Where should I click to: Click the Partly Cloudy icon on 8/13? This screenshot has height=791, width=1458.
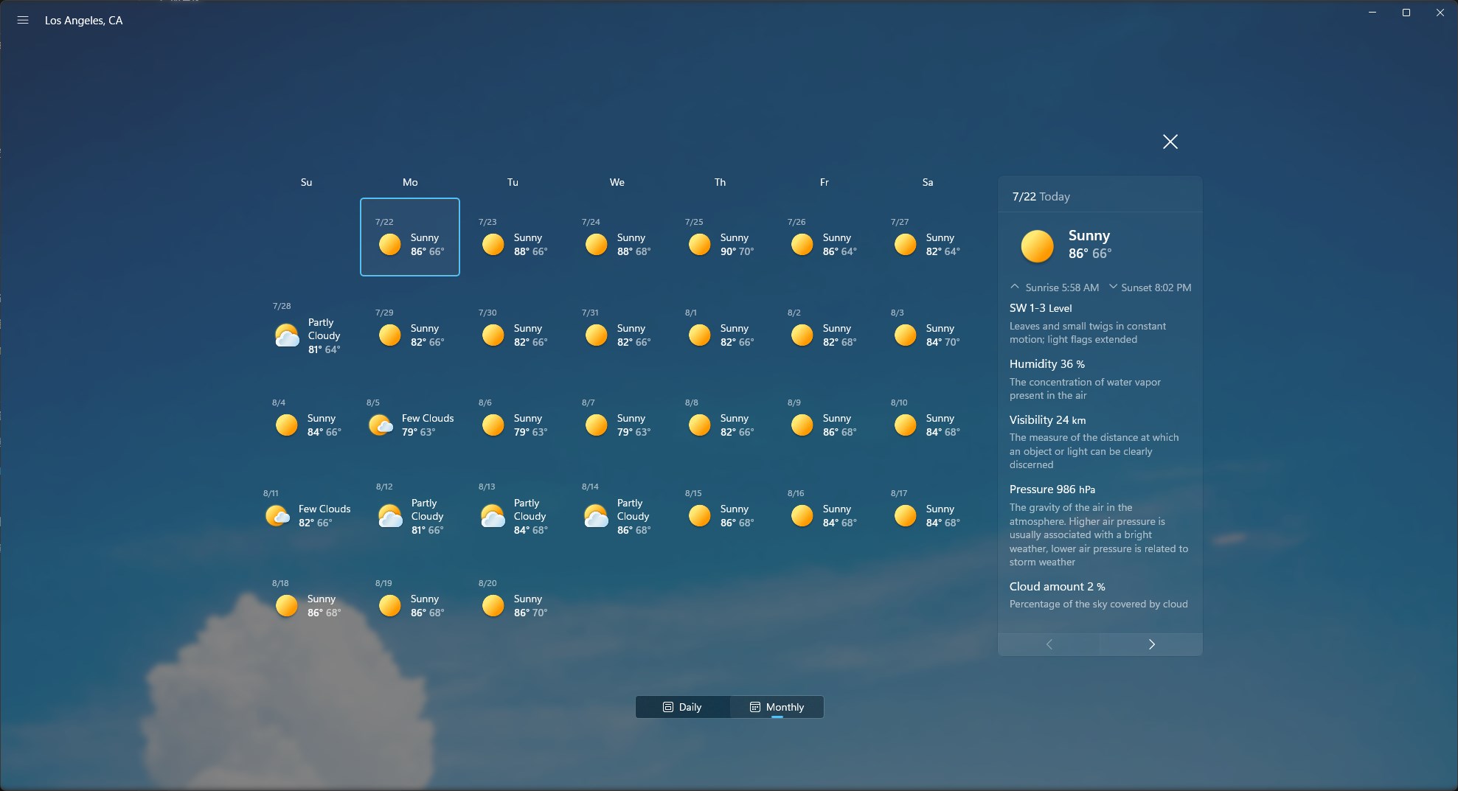tap(493, 515)
